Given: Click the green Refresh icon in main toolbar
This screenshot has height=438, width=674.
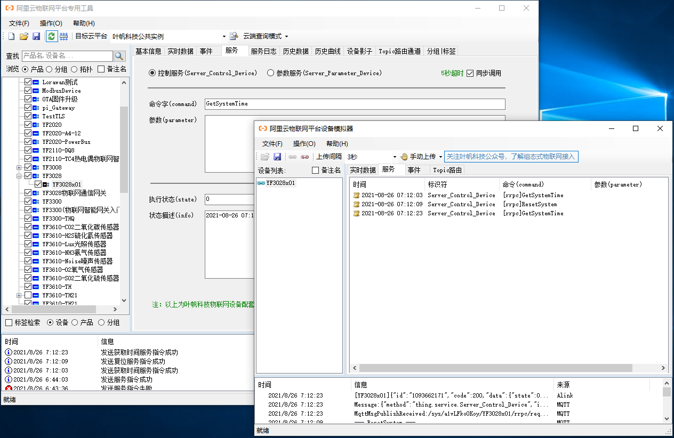Looking at the screenshot, I should point(51,36).
